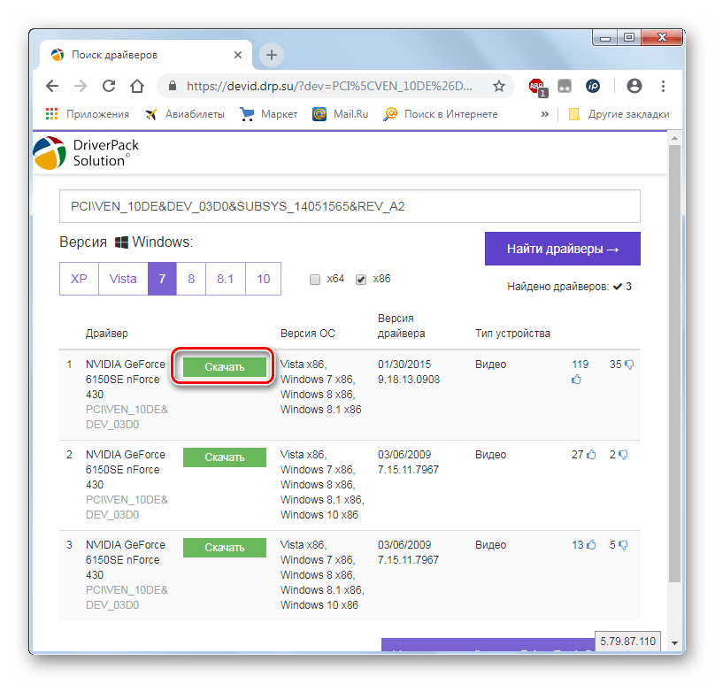Open the iP extension icon

click(593, 86)
